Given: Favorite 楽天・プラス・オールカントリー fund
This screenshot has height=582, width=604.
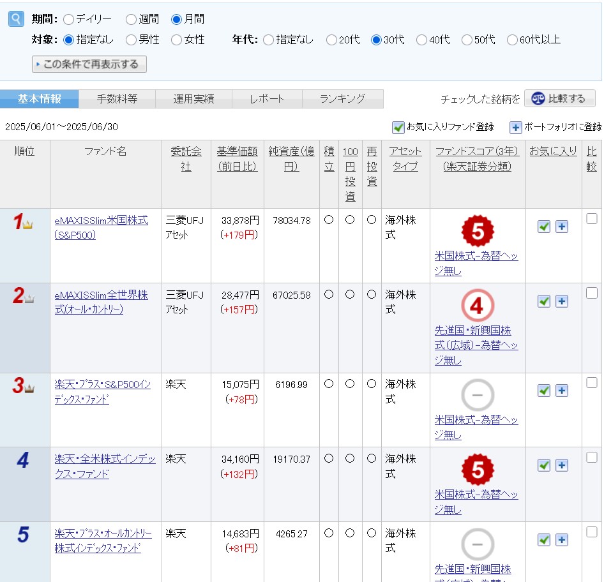Looking at the screenshot, I should [x=543, y=540].
